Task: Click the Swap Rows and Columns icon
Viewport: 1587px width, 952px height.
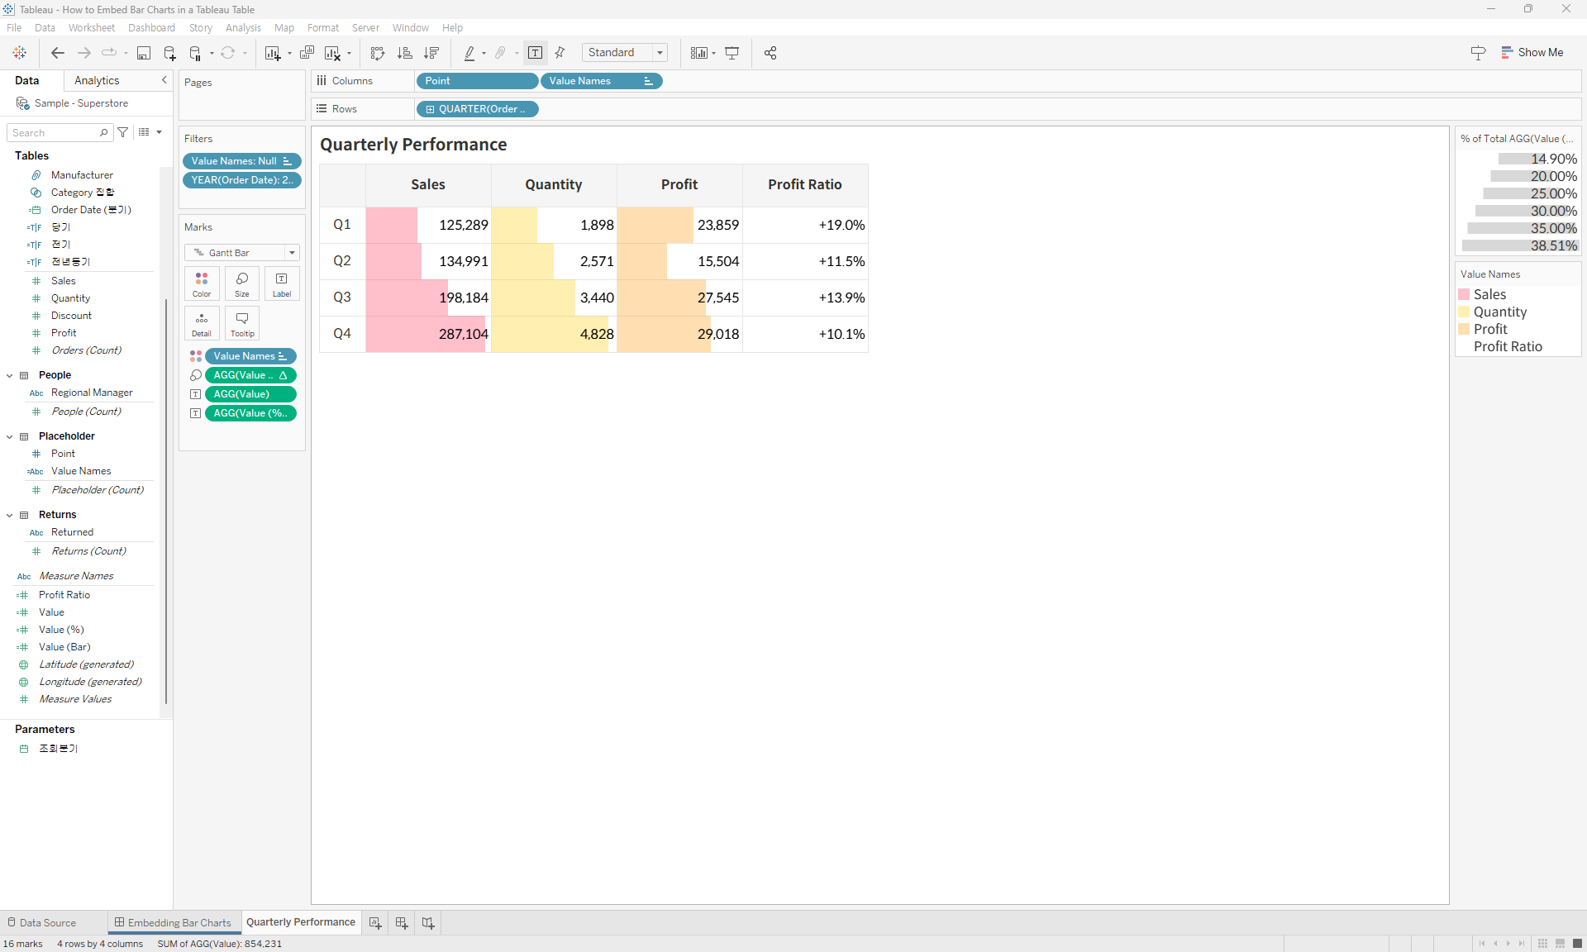Action: pyautogui.click(x=378, y=53)
